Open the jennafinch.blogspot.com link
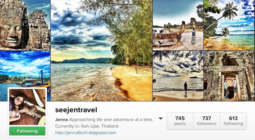This screenshot has width=255, height=140. coord(85,133)
